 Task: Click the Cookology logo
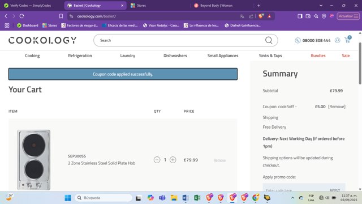[42, 40]
